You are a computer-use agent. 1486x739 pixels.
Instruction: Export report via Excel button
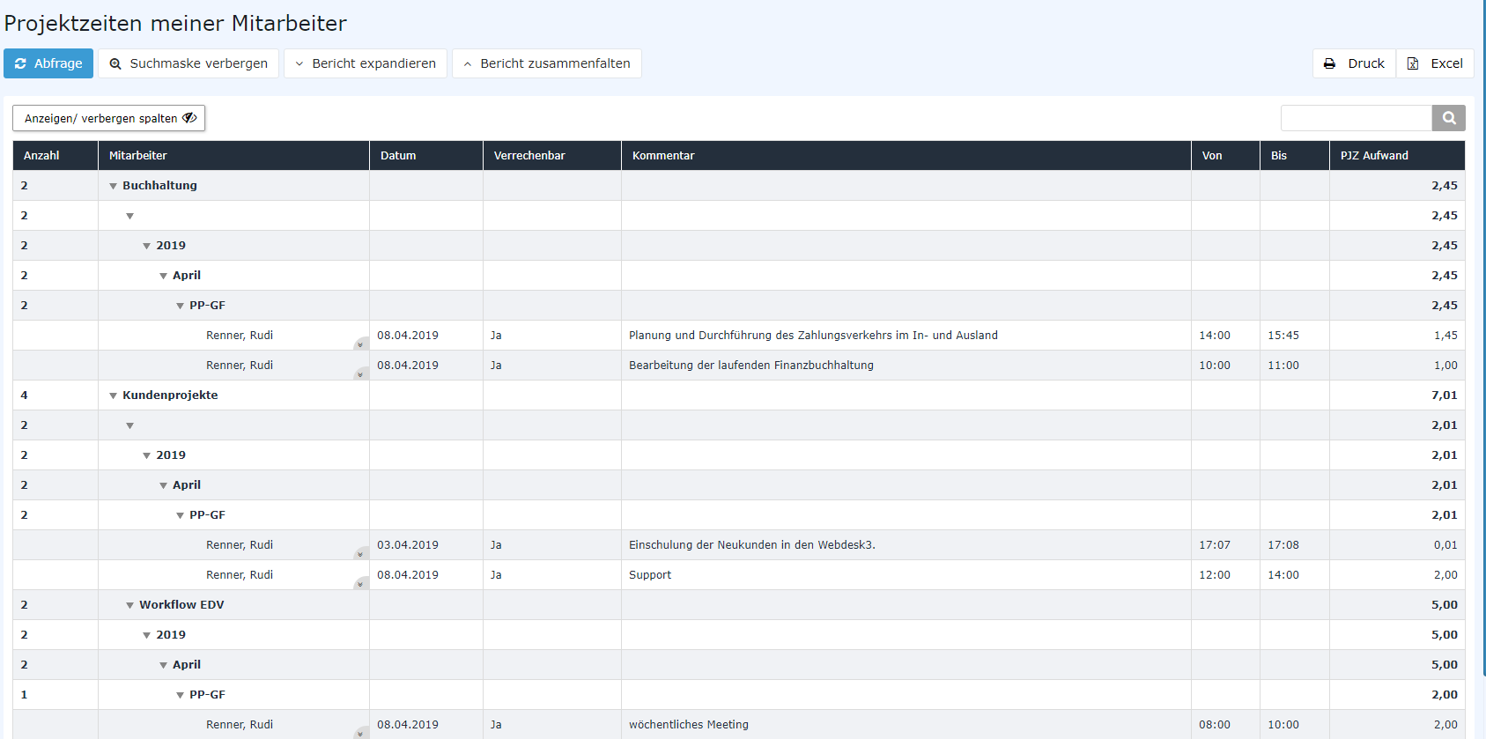click(x=1435, y=63)
